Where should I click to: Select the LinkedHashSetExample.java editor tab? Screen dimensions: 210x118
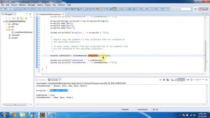pyautogui.click(x=50, y=14)
